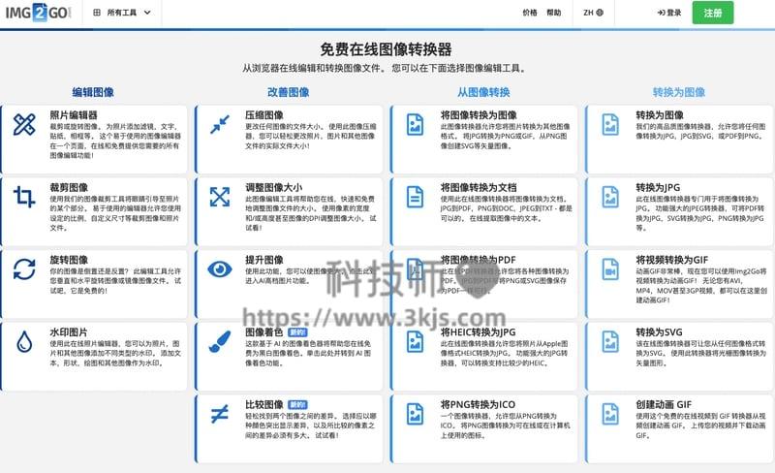Click the 将PNG转换为ICO file icon
The image size is (775, 473).
point(415,414)
